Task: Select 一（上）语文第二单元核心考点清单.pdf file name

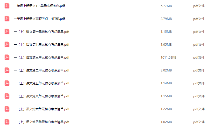Action: pos(41,70)
